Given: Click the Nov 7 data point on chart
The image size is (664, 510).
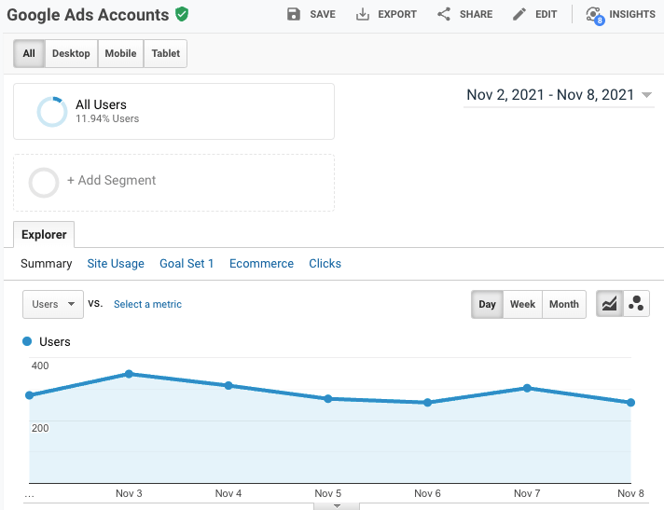Looking at the screenshot, I should click(x=527, y=388).
